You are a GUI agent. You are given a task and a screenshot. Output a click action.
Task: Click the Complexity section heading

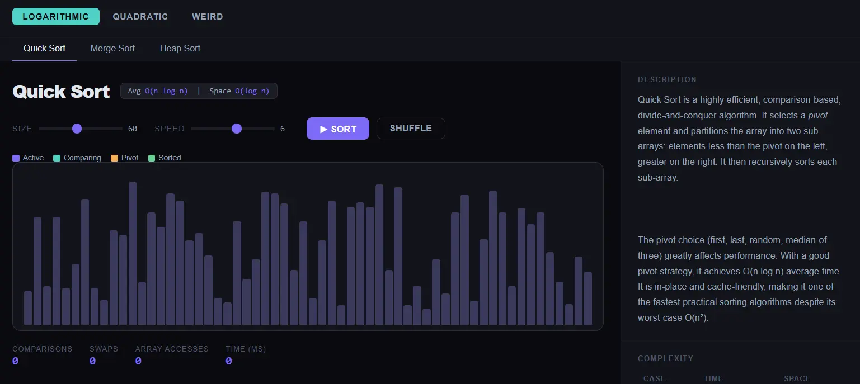click(666, 358)
